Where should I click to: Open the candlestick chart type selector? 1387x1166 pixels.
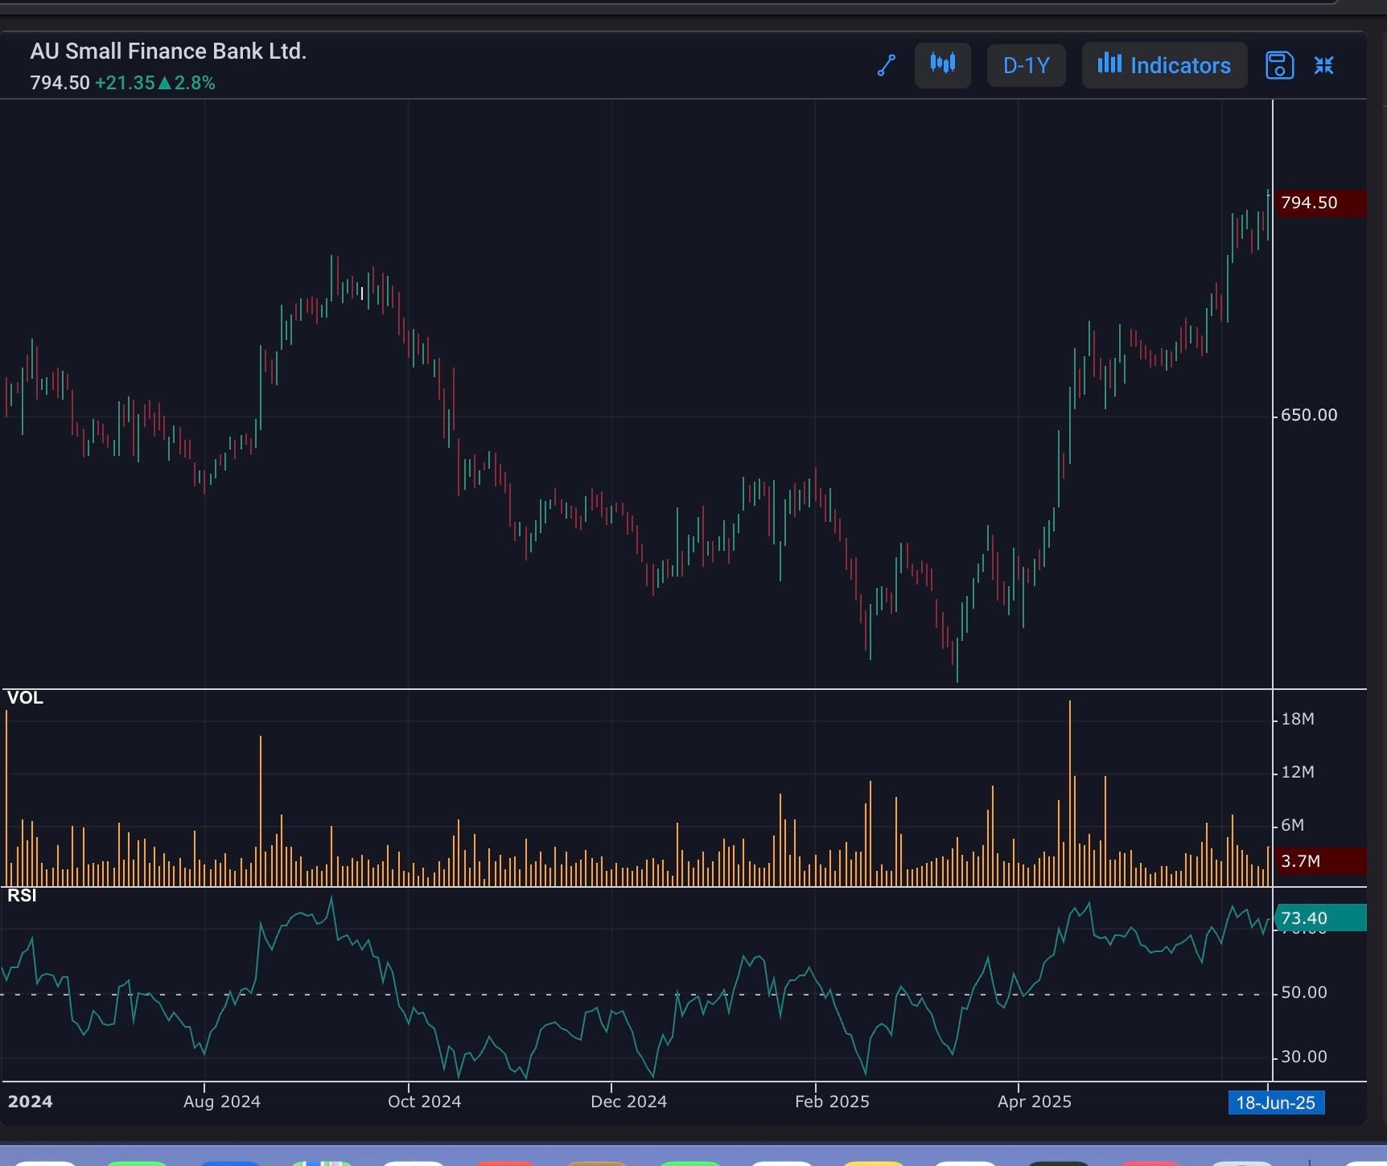coord(943,65)
